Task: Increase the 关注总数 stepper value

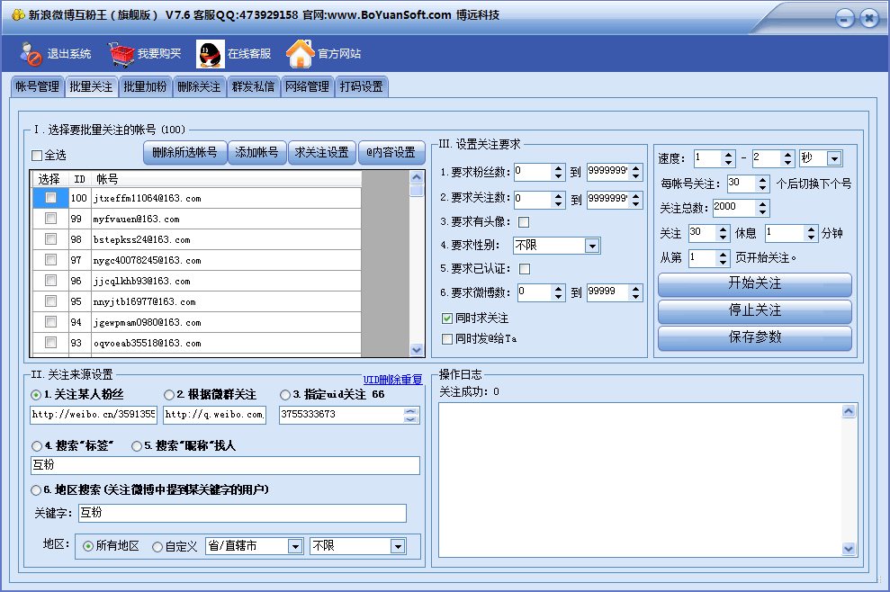Action: click(x=762, y=203)
